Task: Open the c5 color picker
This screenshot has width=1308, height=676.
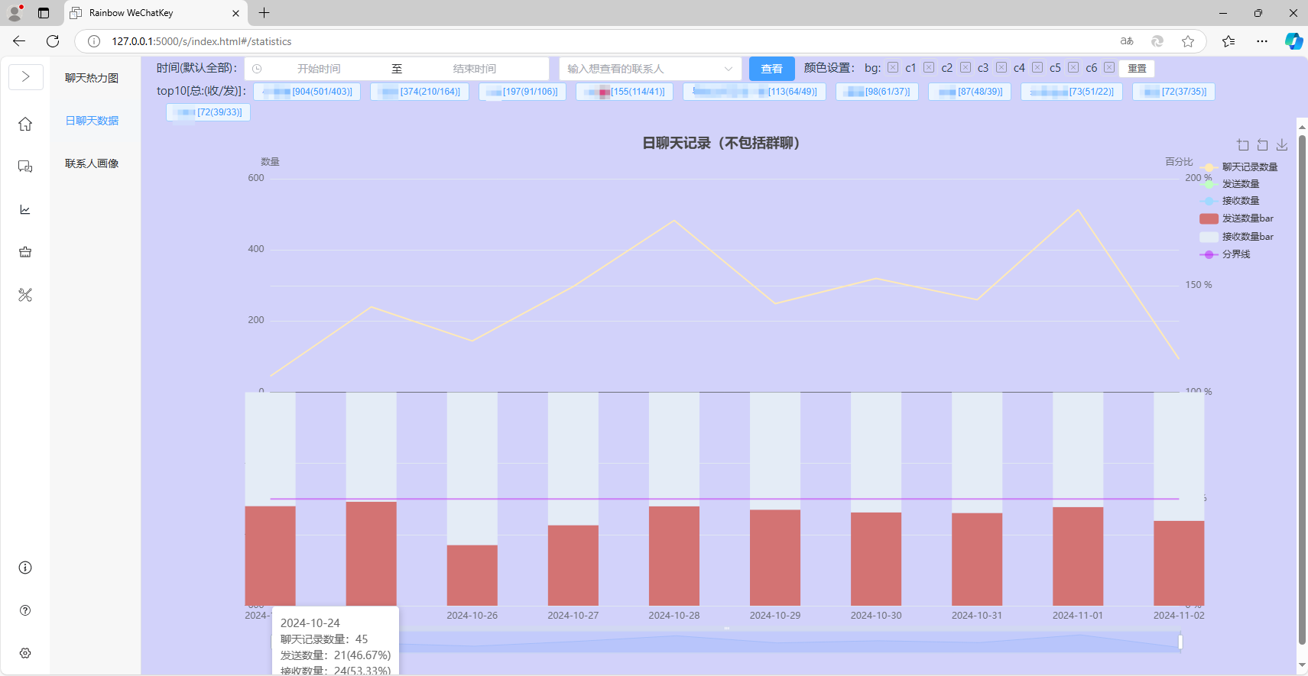Action: 1073,68
